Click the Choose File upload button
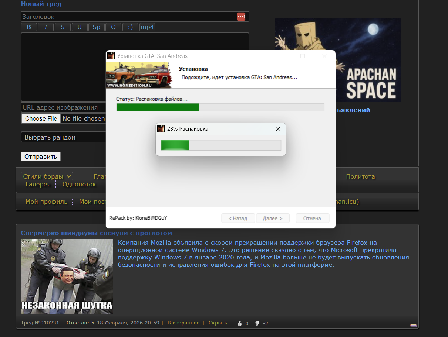The width and height of the screenshot is (448, 337). 41,119
